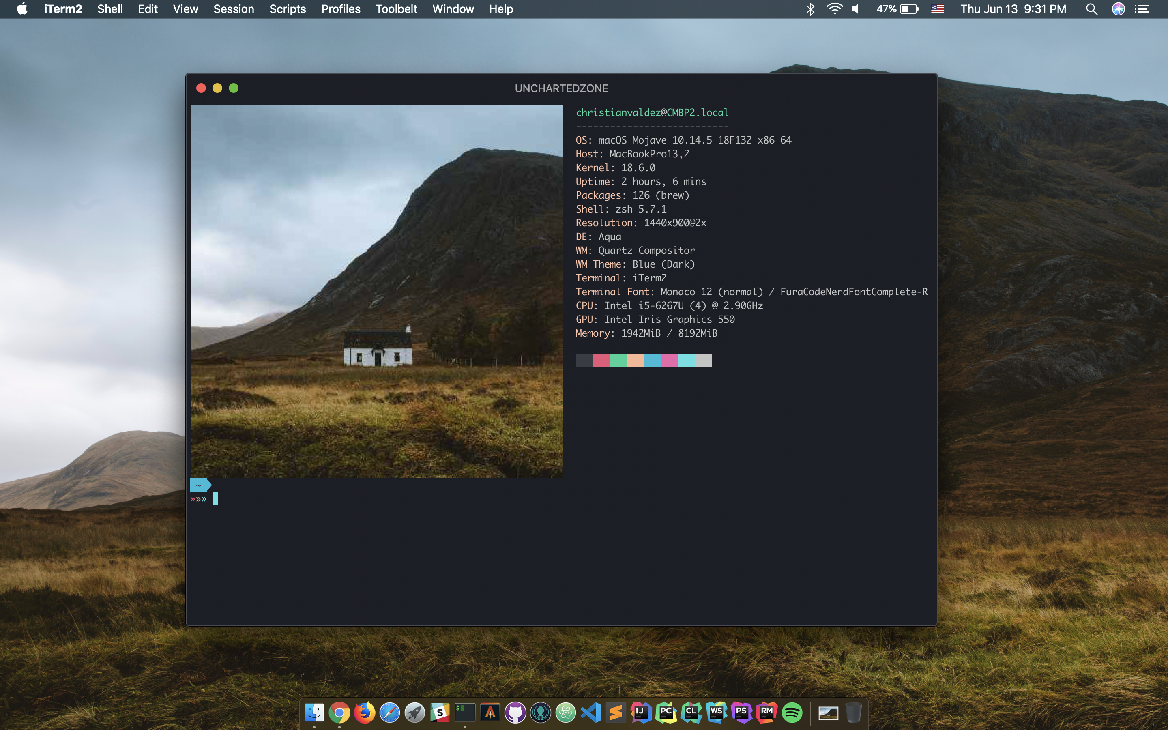1168x730 pixels.
Task: Click the Apple menu icon
Action: click(22, 9)
